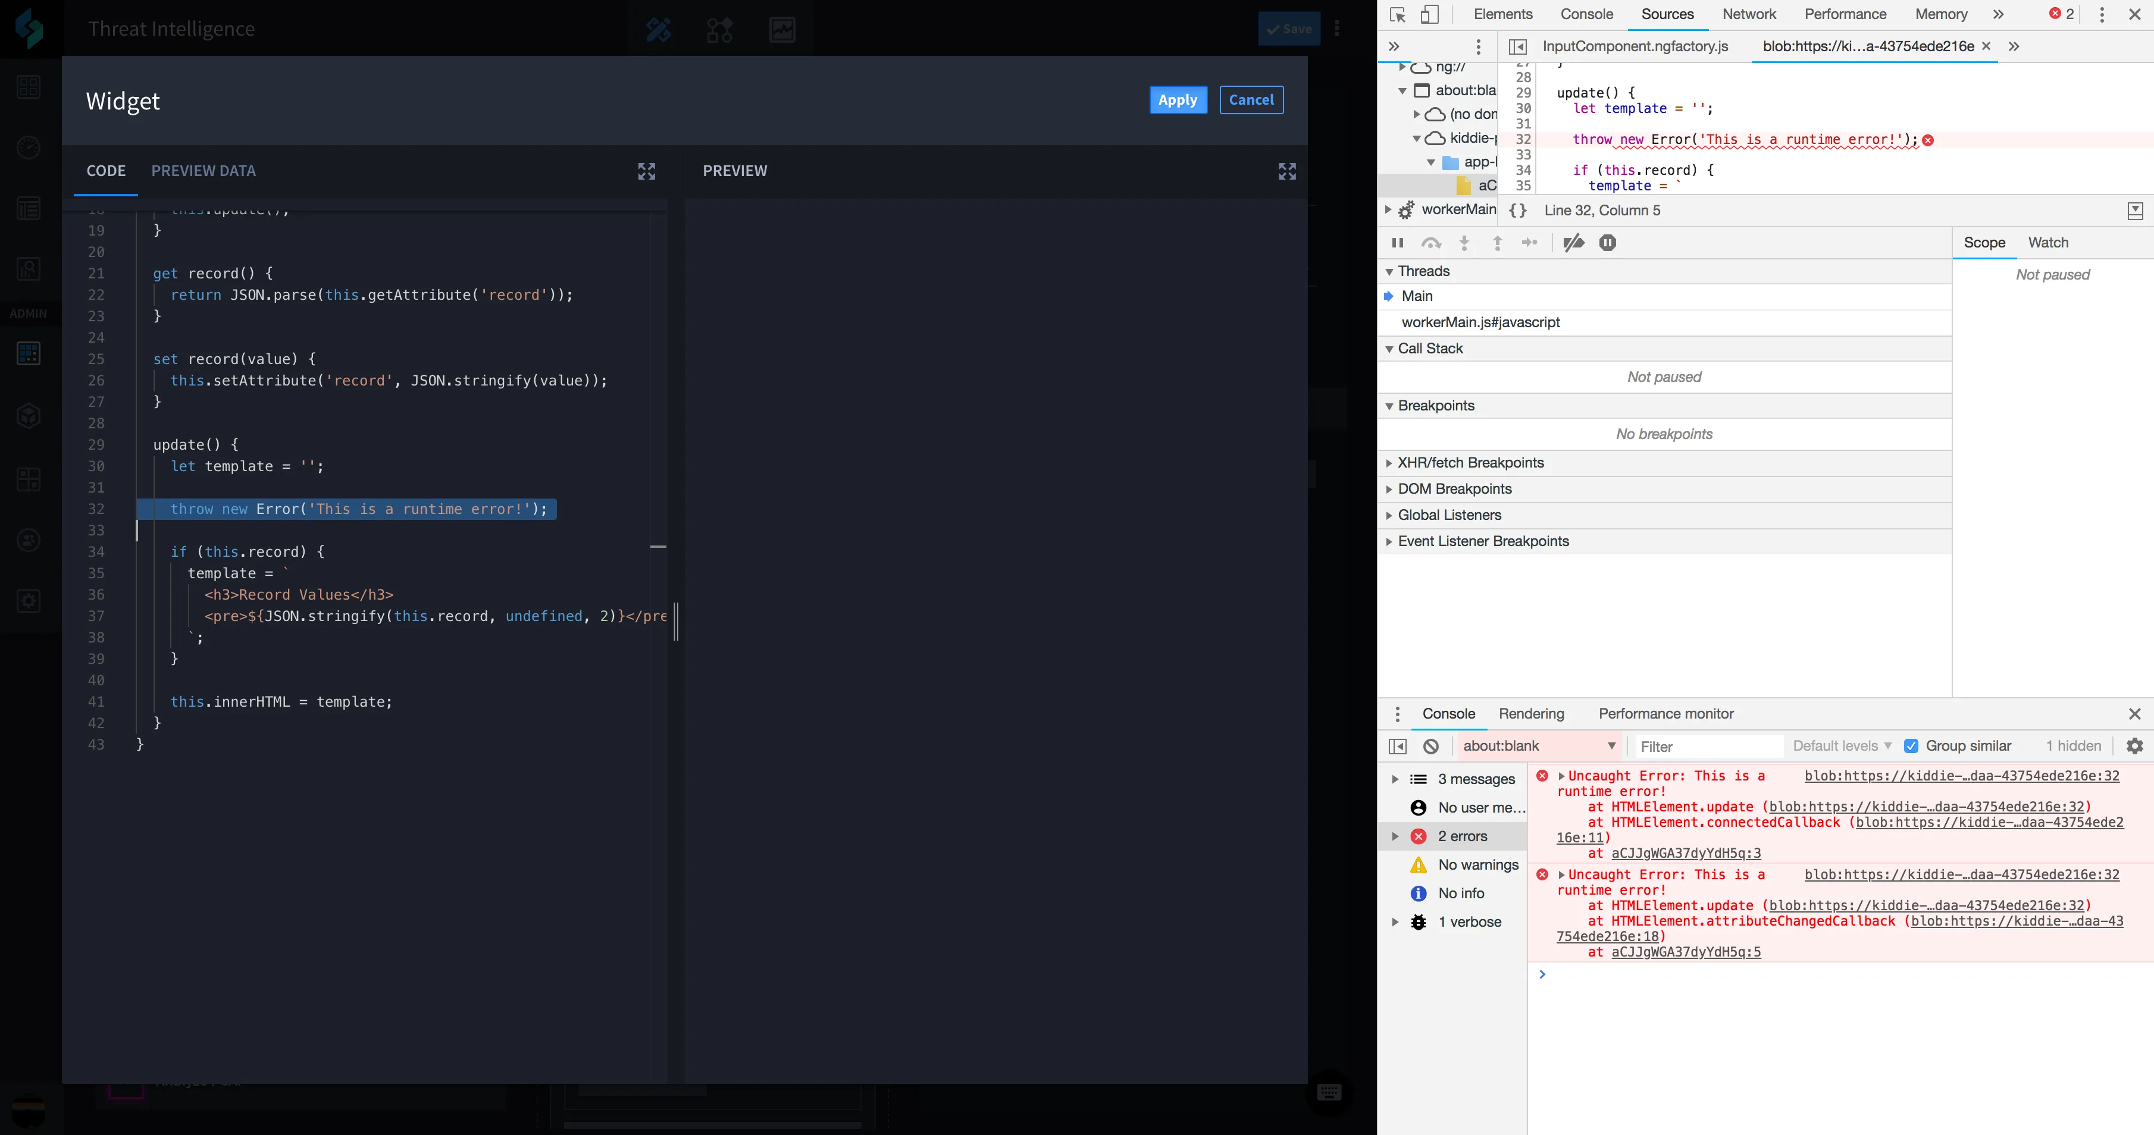This screenshot has height=1135, width=2154.
Task: Collapse the about:blank tree node
Action: coord(1402,90)
